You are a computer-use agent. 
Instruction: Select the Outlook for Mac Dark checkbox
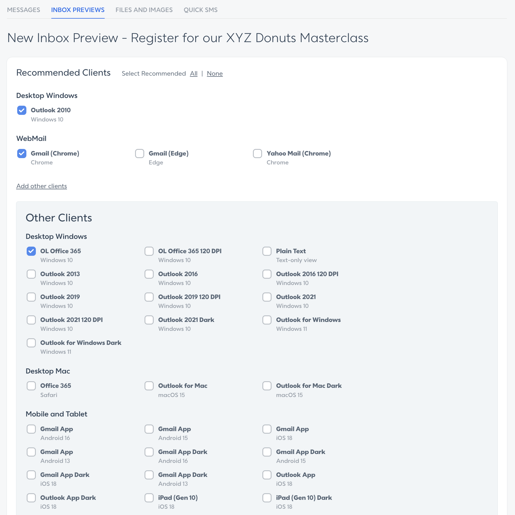coord(267,386)
